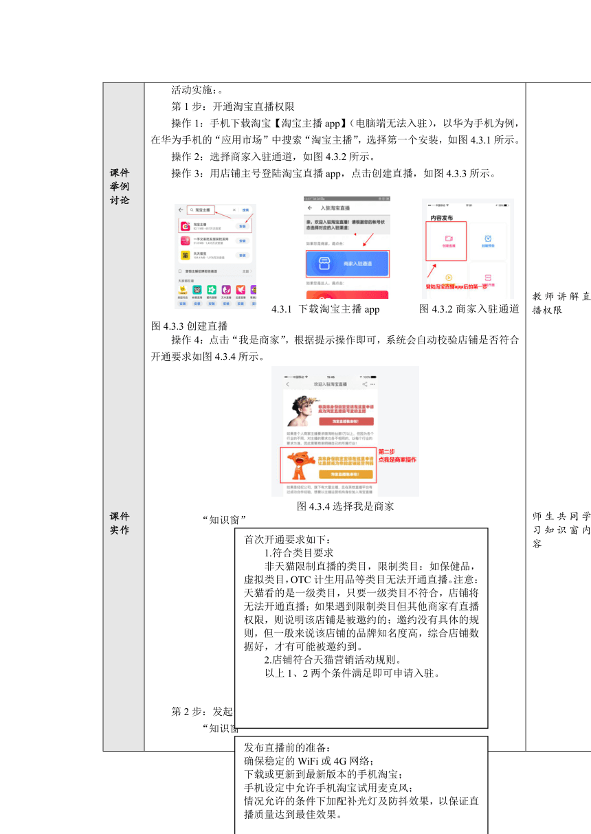Click the line "1.符合类目要求"

[x=299, y=552]
